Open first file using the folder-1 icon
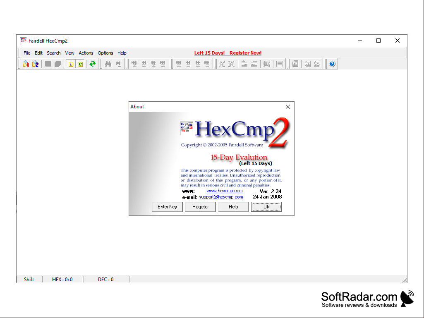 (26, 64)
